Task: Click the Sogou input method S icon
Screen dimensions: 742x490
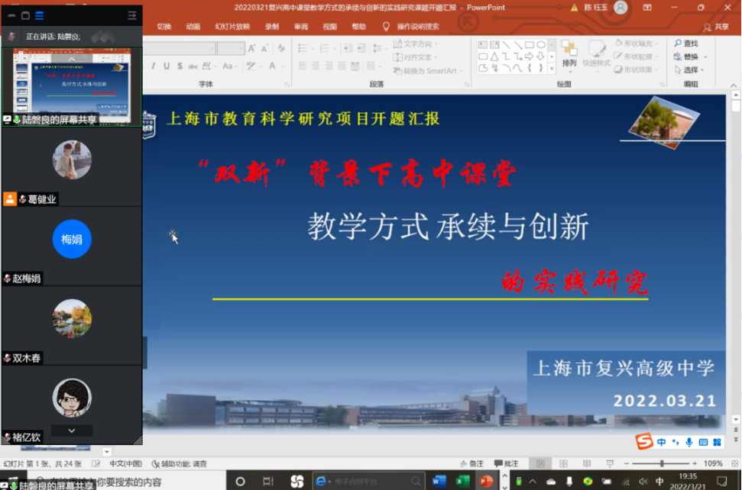Action: (x=644, y=442)
